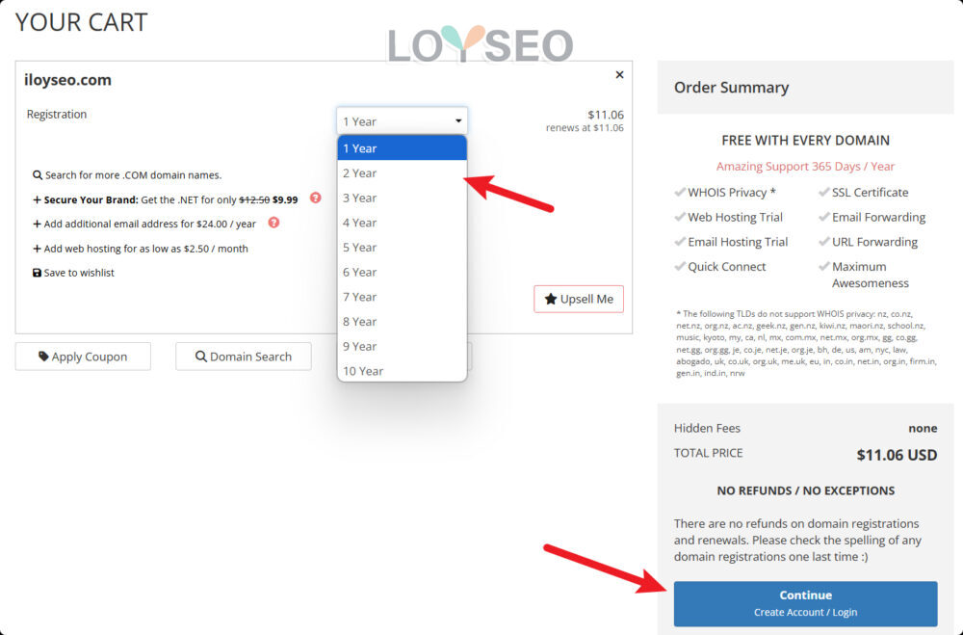The height and width of the screenshot is (635, 963).
Task: Add additional email address for $24.00
Action: (144, 224)
